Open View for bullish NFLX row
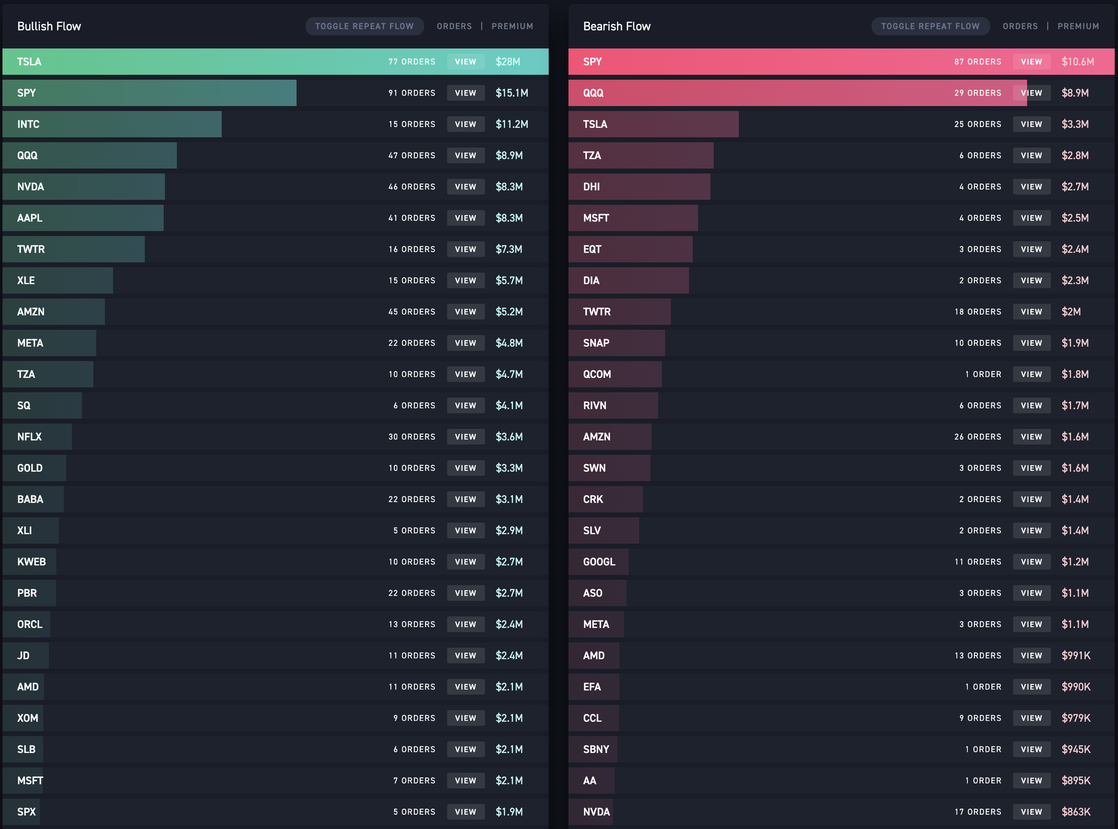1118x829 pixels. click(x=465, y=436)
